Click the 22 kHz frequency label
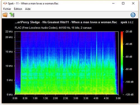Image resolution: width=140 pixels, height=105 pixels. 9,32
